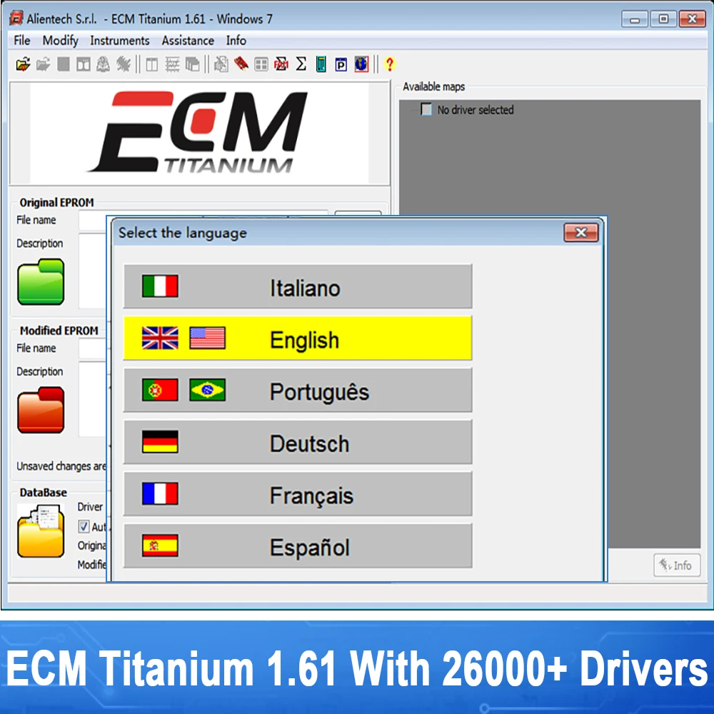Open the yellow DataBase folder icon
This screenshot has width=714, height=714.
coord(41,531)
